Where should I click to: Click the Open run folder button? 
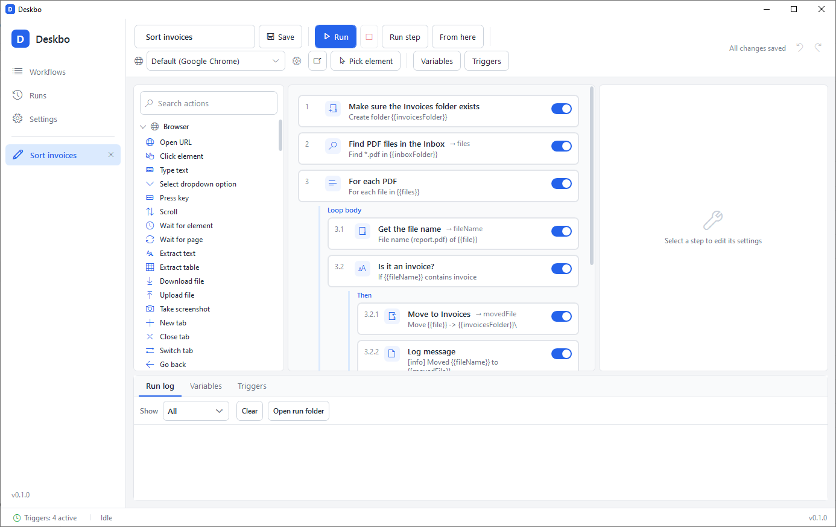click(299, 411)
